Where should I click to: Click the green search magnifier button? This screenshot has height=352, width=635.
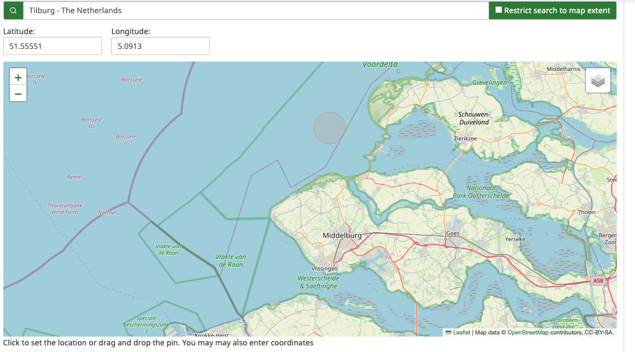[13, 10]
